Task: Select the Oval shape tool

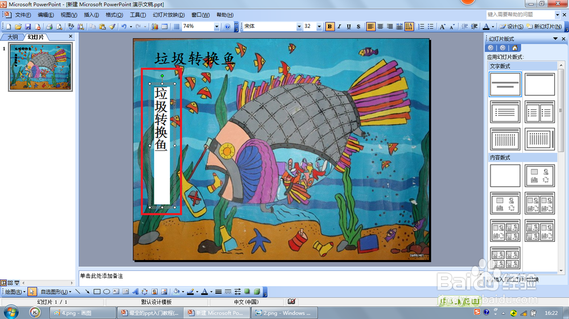Action: click(106, 292)
